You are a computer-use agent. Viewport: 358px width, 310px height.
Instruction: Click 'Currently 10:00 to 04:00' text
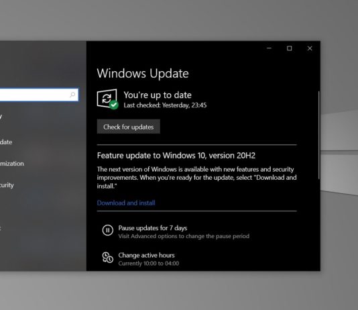click(149, 264)
